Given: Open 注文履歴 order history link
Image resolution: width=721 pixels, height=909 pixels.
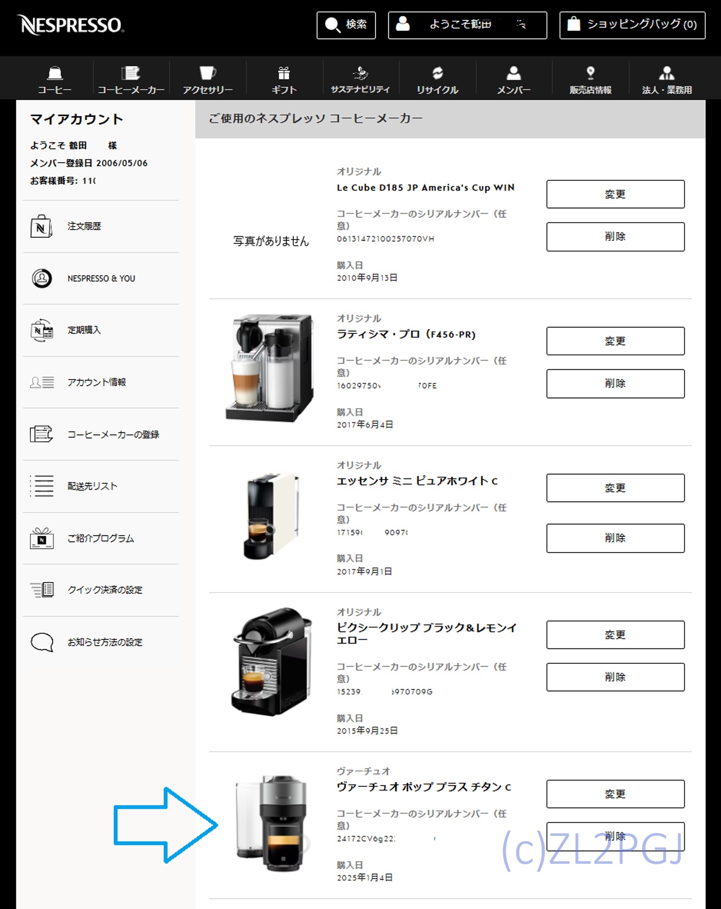Looking at the screenshot, I should (84, 227).
